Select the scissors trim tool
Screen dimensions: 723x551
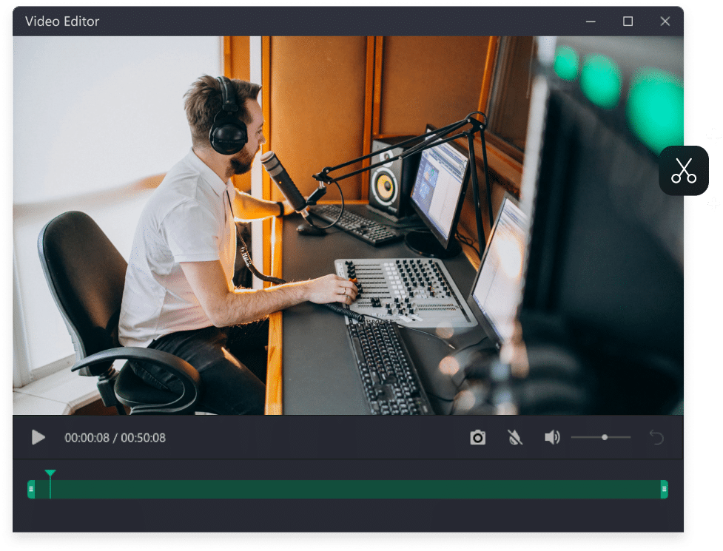point(684,170)
